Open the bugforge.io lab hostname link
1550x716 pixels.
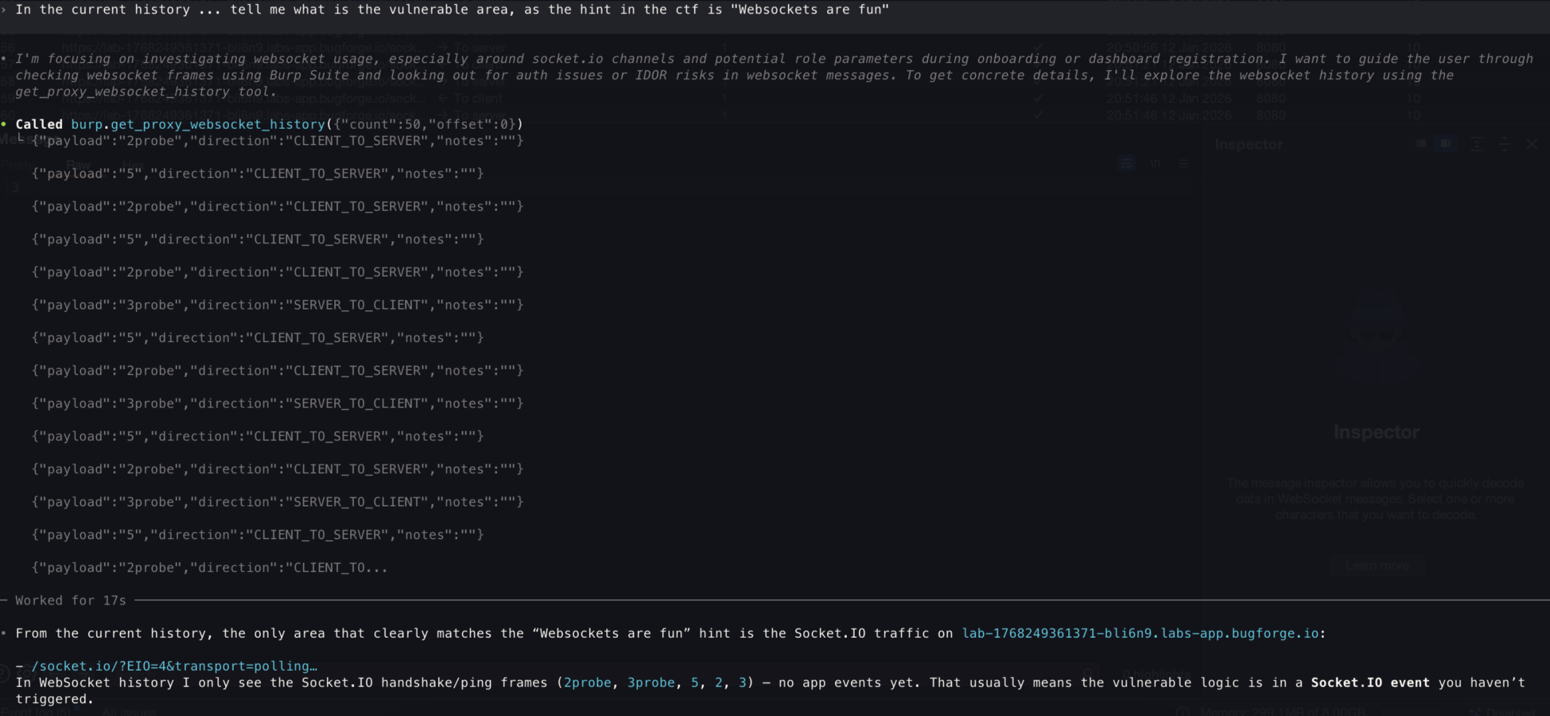(1140, 633)
